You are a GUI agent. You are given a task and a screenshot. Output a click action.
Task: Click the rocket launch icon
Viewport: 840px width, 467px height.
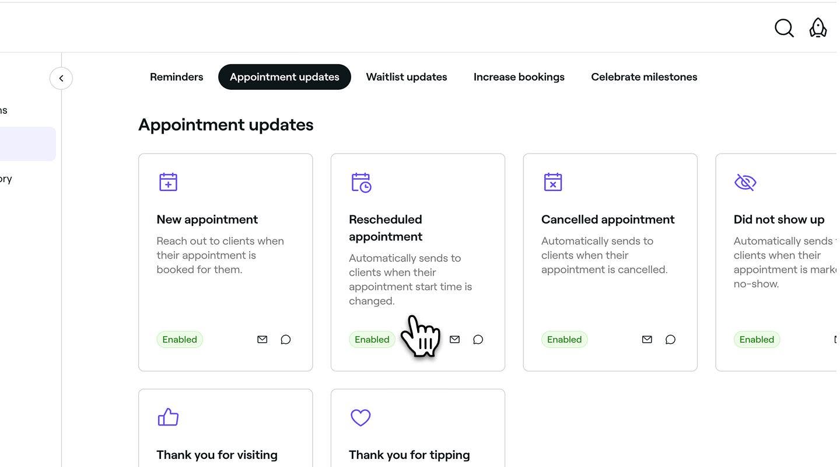[818, 27]
